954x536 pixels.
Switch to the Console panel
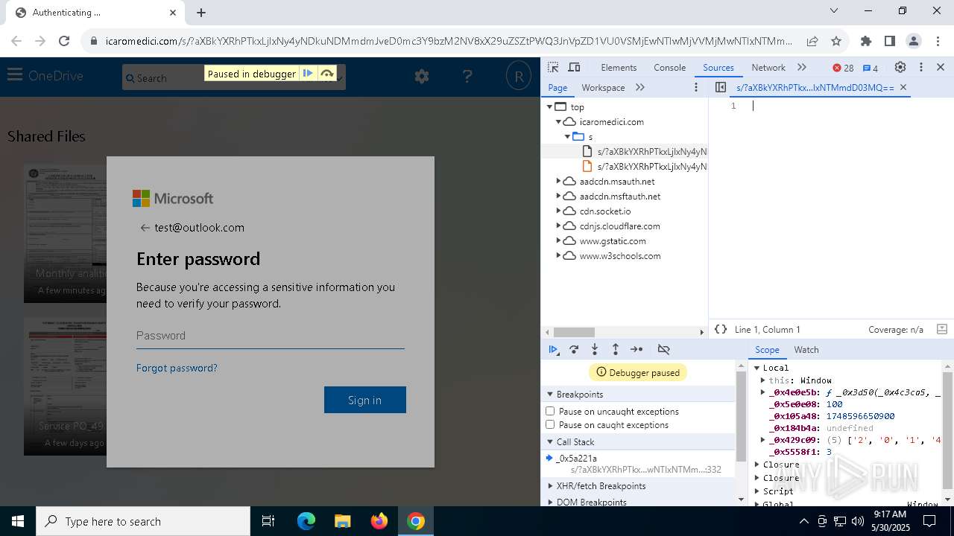point(669,67)
